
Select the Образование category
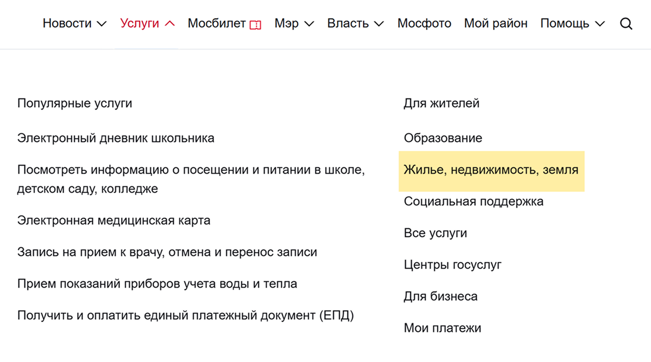[443, 138]
